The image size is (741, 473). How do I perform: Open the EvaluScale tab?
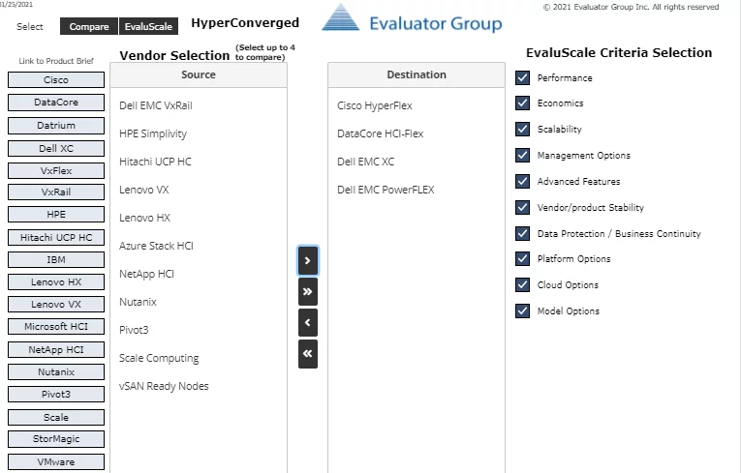[148, 26]
